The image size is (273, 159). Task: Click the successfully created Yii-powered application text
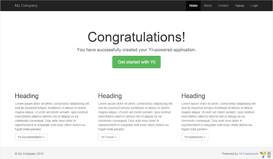coord(136,50)
